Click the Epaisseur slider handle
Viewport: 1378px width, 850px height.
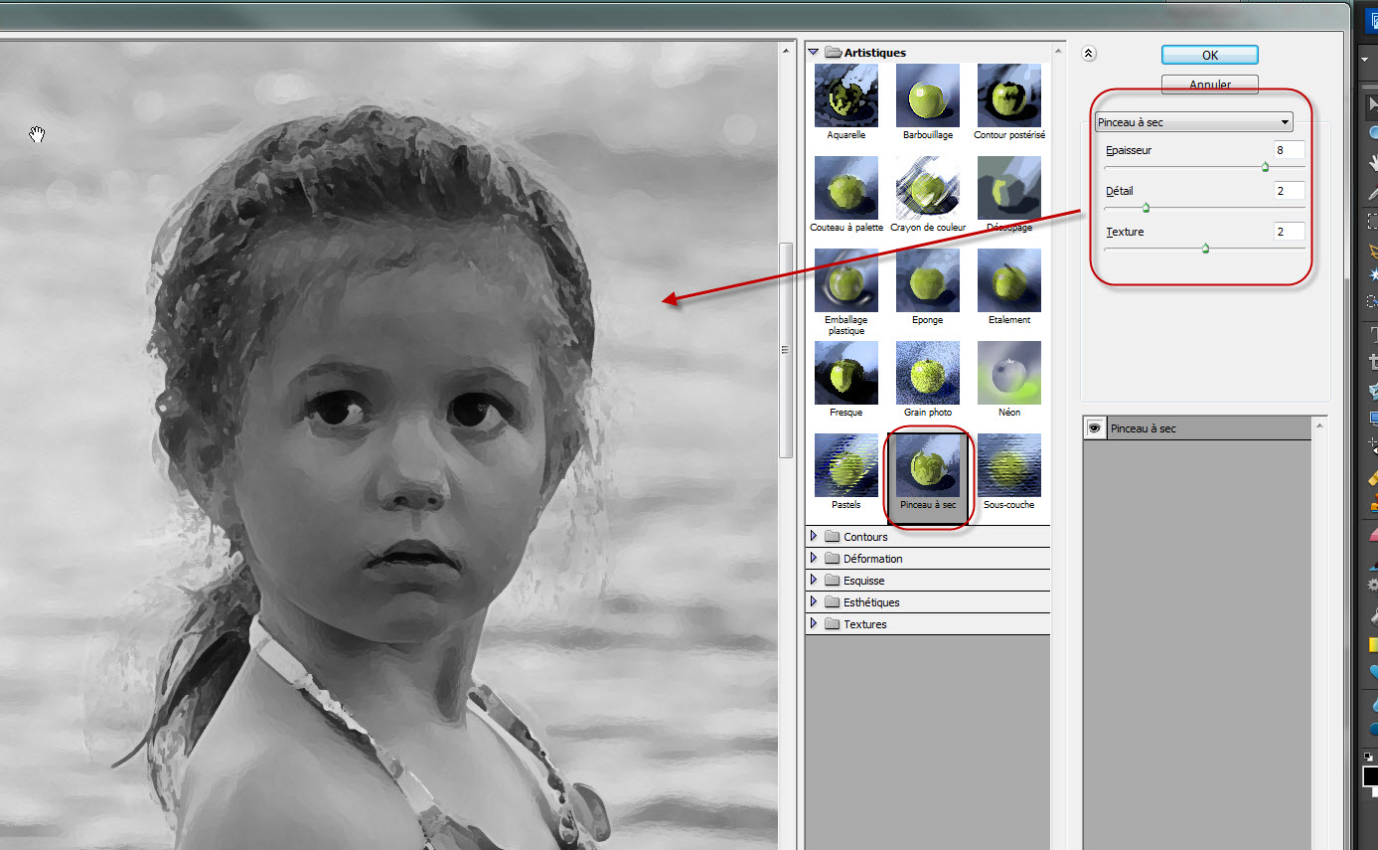tap(1265, 167)
